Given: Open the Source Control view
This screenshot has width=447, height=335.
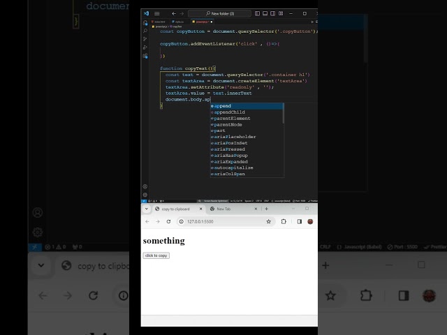Looking at the screenshot, I should 145,39.
